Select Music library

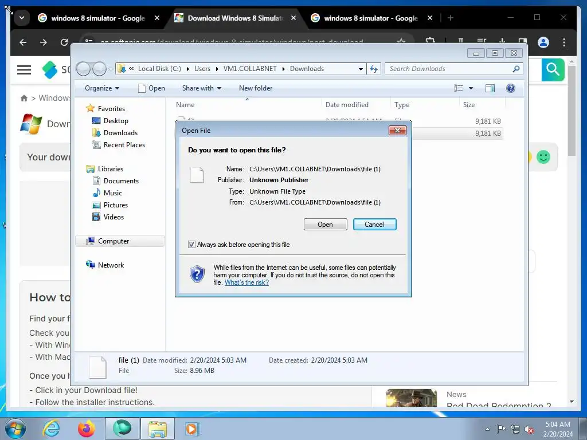click(113, 193)
